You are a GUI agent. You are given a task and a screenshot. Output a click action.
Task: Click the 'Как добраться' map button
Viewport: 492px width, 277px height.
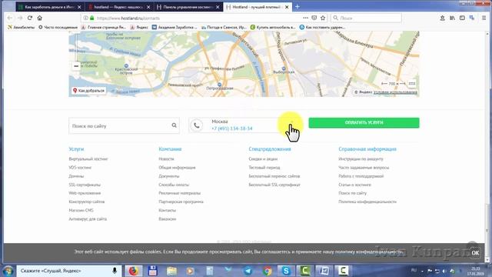click(89, 91)
